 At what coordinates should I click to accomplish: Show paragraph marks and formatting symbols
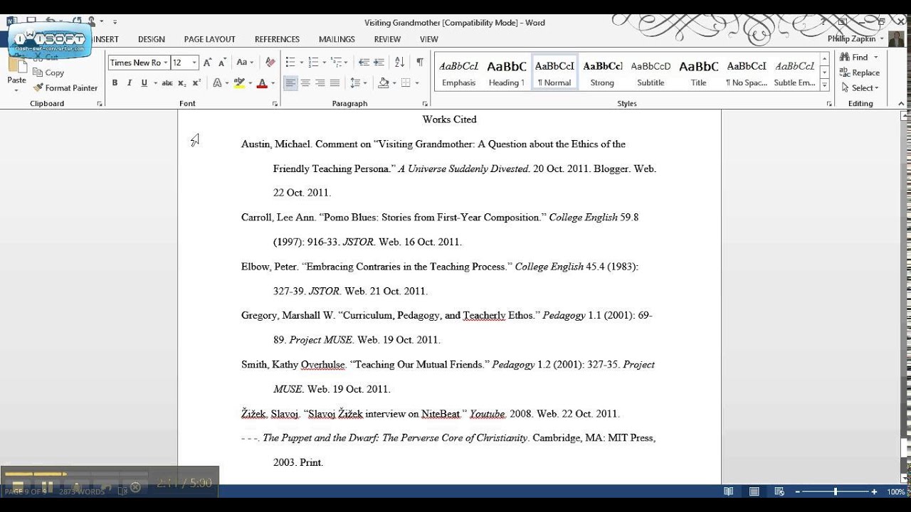tap(420, 63)
